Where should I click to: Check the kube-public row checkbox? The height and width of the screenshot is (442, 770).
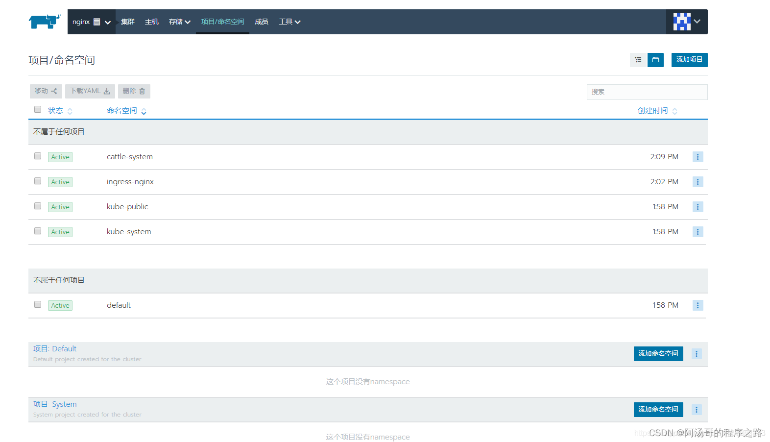click(38, 206)
